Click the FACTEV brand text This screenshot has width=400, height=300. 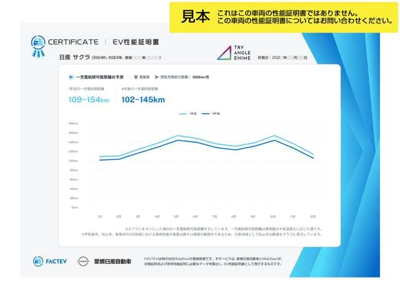coord(56,261)
